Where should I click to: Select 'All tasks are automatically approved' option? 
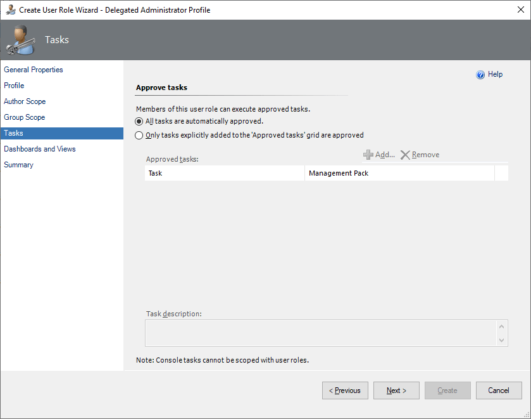(x=139, y=121)
